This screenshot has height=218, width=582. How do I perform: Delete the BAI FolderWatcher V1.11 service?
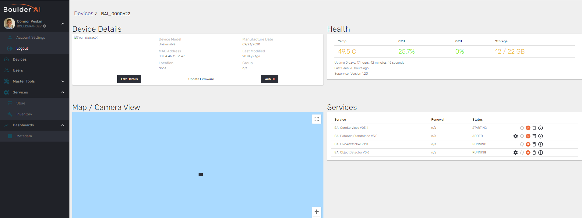(x=534, y=144)
